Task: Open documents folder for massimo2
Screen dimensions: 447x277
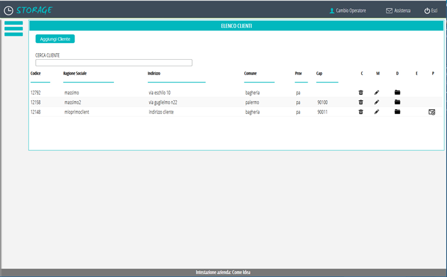Action: pos(398,102)
